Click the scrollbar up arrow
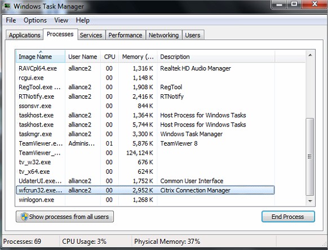This screenshot has width=328, height=250. 310,55
